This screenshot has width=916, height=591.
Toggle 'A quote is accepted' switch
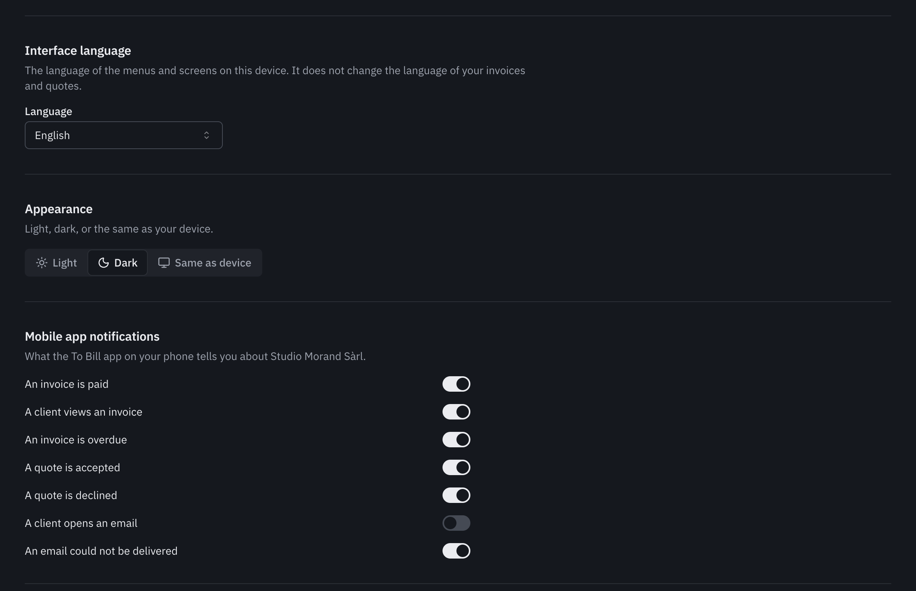point(456,467)
